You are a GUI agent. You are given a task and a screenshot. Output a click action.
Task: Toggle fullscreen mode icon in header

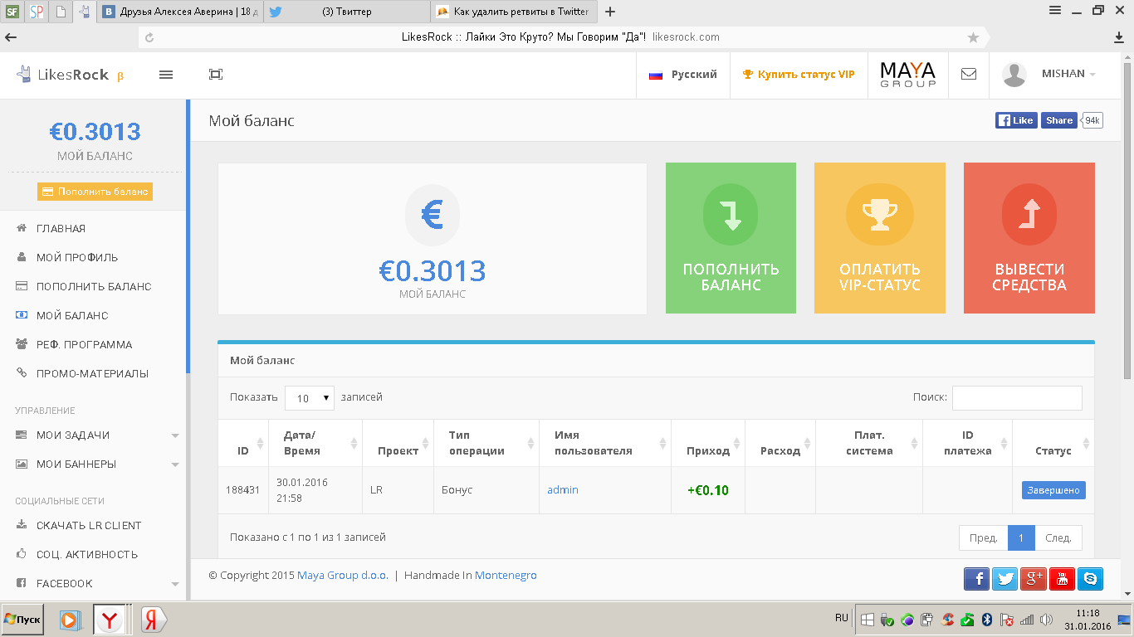tap(216, 75)
